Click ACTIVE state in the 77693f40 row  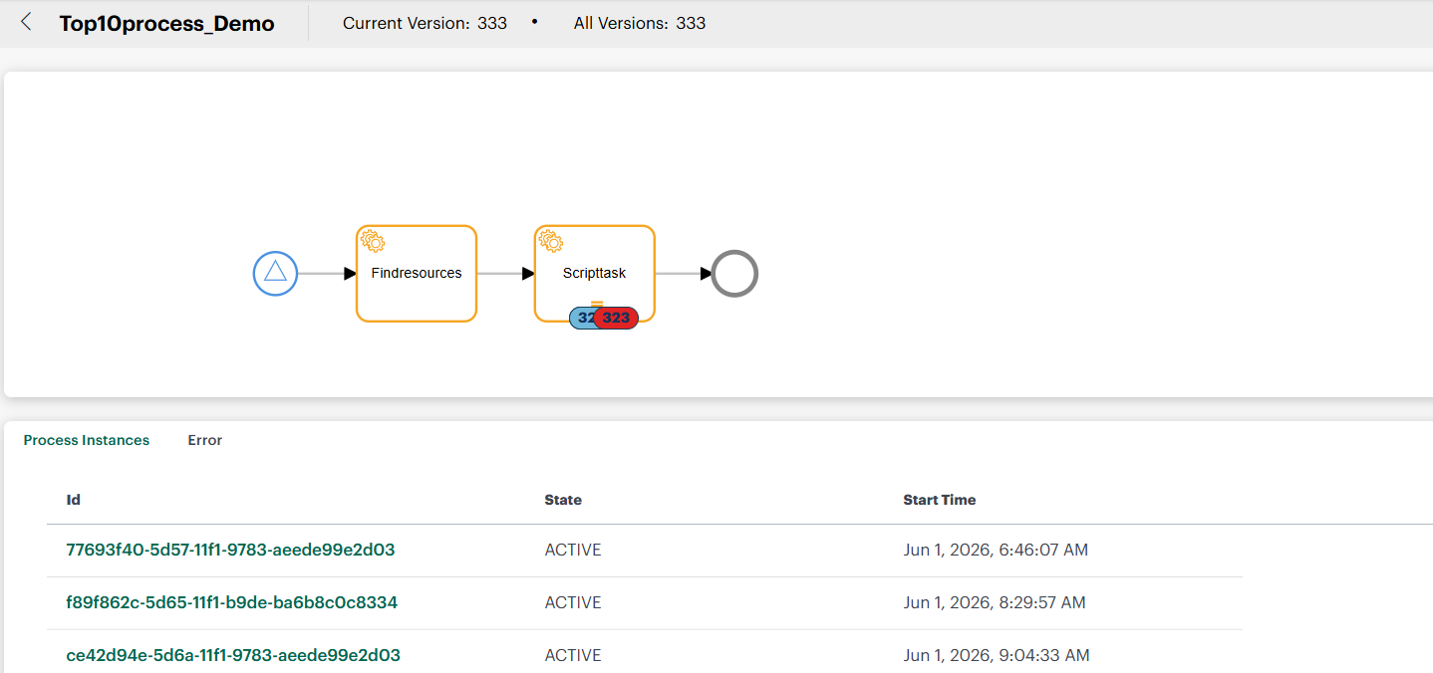click(x=573, y=550)
